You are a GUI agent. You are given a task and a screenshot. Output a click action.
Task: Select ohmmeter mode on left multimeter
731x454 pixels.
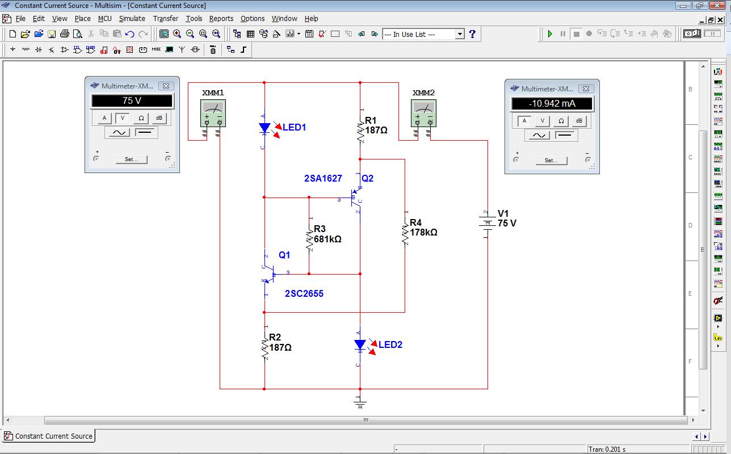[x=141, y=118]
